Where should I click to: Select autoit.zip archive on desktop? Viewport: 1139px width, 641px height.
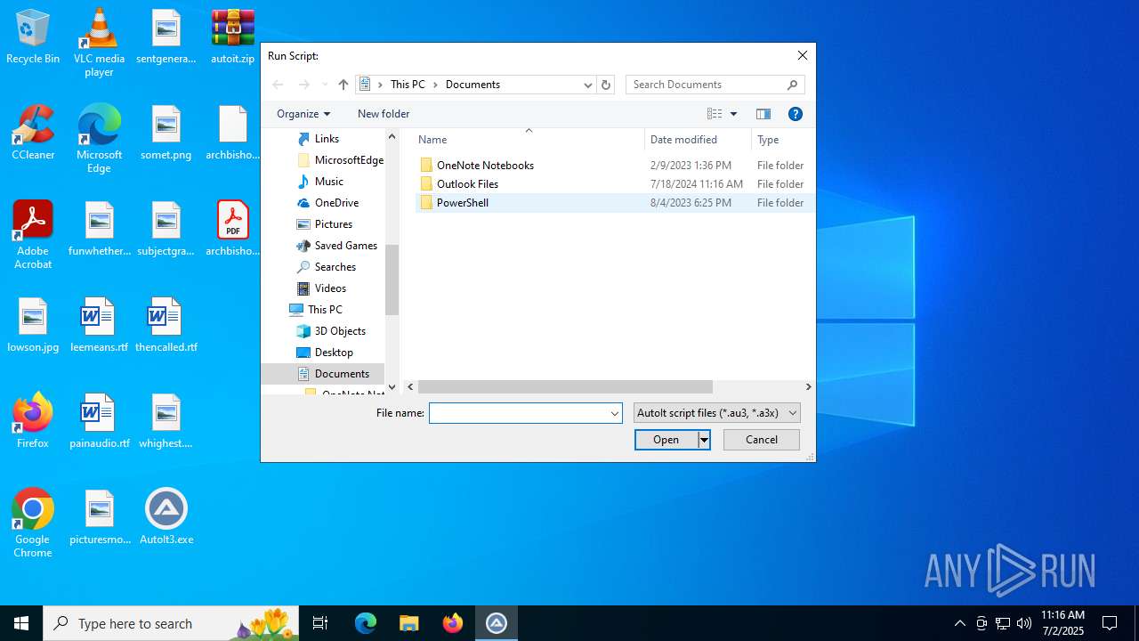tap(232, 37)
